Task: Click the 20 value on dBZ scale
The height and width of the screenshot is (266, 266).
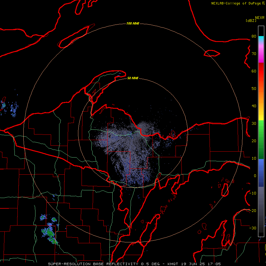Action: click(x=254, y=141)
